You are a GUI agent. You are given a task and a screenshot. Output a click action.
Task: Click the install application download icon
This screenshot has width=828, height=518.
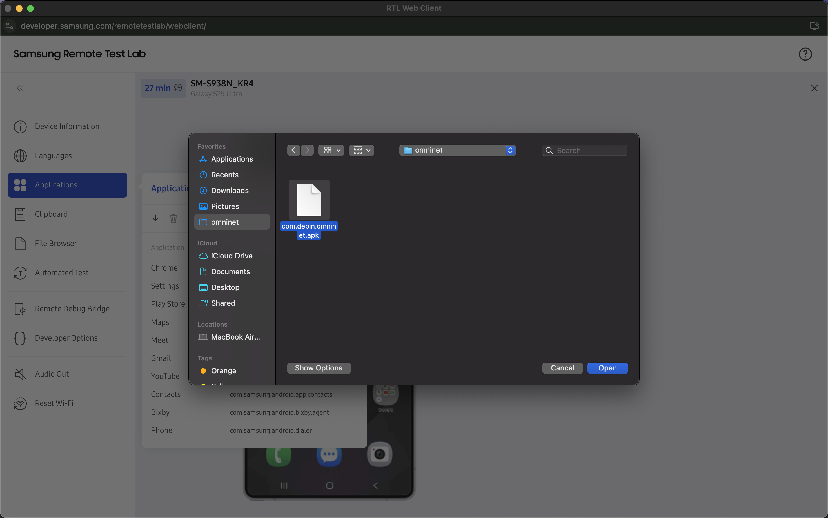pos(155,218)
